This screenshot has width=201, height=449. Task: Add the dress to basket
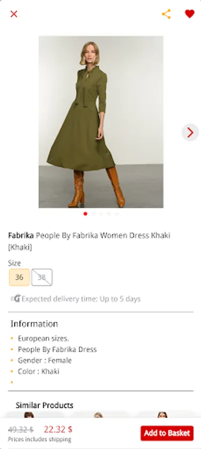(167, 433)
